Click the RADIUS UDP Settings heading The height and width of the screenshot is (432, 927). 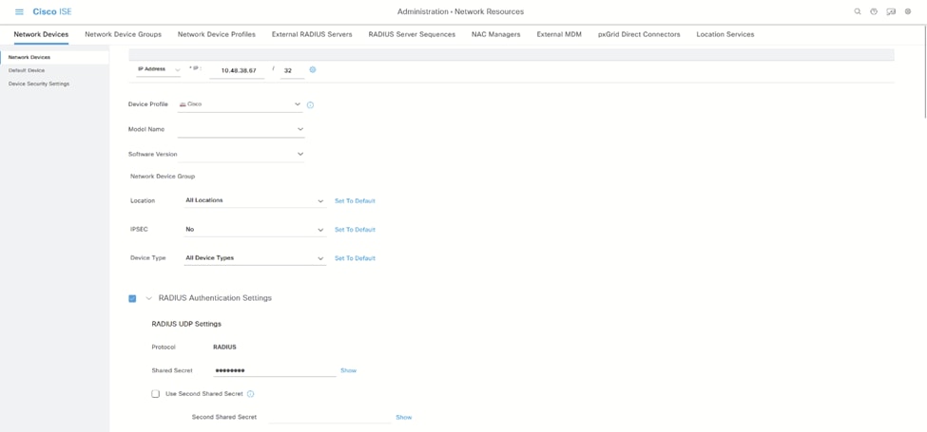click(186, 324)
